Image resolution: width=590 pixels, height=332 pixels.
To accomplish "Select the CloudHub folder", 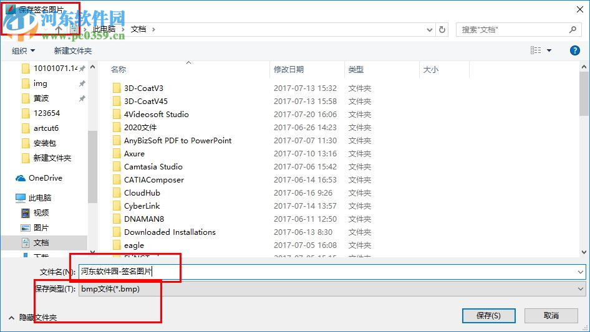I will (x=142, y=193).
